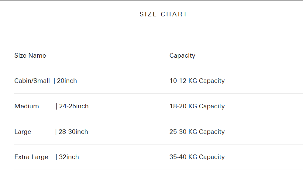The height and width of the screenshot is (183, 303).
Task: Select the Large size name
Action: pos(23,132)
